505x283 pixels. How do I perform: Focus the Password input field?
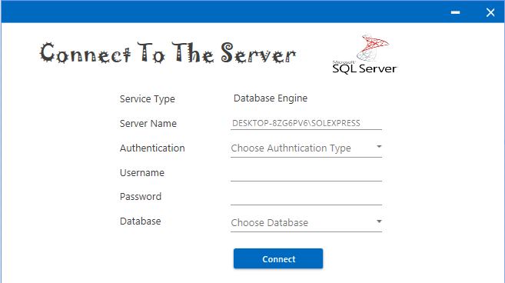306,198
